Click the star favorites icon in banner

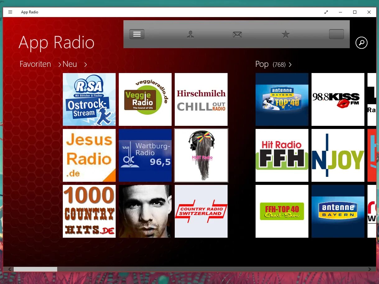(x=285, y=34)
